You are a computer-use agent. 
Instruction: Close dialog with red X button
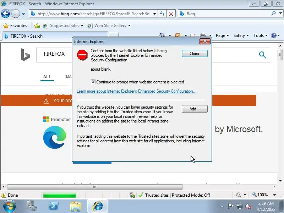point(205,41)
